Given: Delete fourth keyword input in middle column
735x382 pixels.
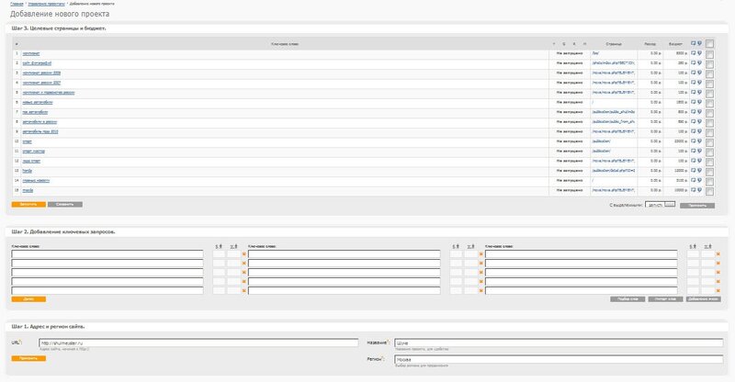Looking at the screenshot, I should point(481,282).
